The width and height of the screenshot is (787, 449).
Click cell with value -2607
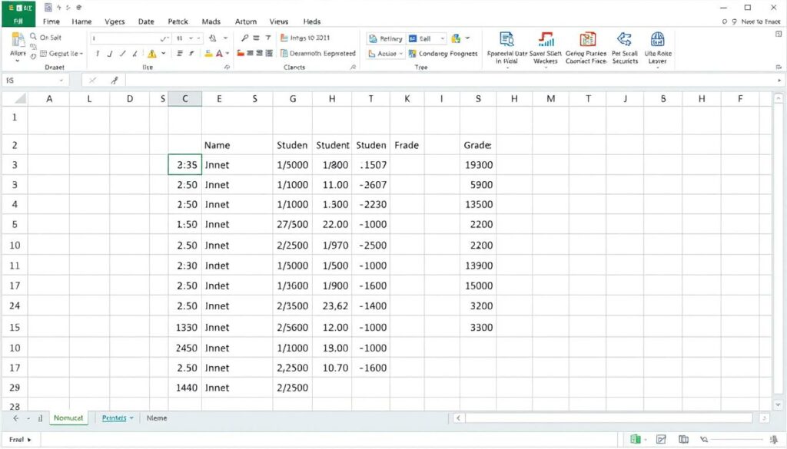(x=371, y=185)
